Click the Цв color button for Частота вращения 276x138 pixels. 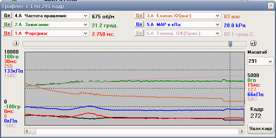point(7,15)
